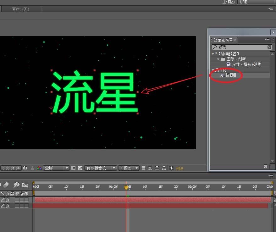Click the fast previews lightning bolt icon
The image size is (276, 232).
(x=150, y=168)
